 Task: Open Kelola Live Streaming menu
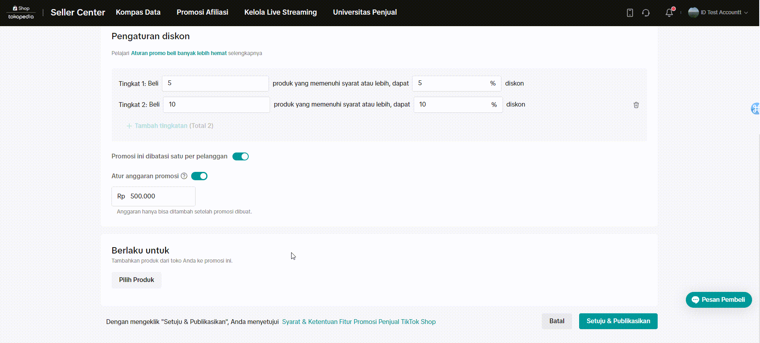coord(280,12)
